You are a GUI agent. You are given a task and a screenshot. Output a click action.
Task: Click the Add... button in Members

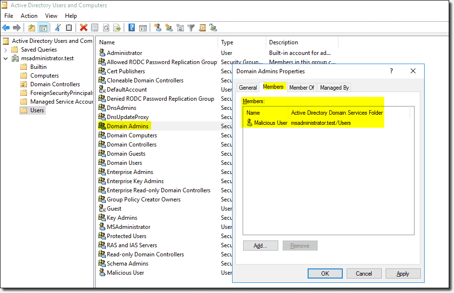click(260, 246)
